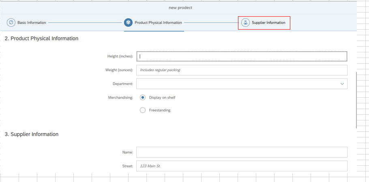Click the '2. Product Physical Information' heading
Image resolution: width=369 pixels, height=182 pixels.
point(41,39)
